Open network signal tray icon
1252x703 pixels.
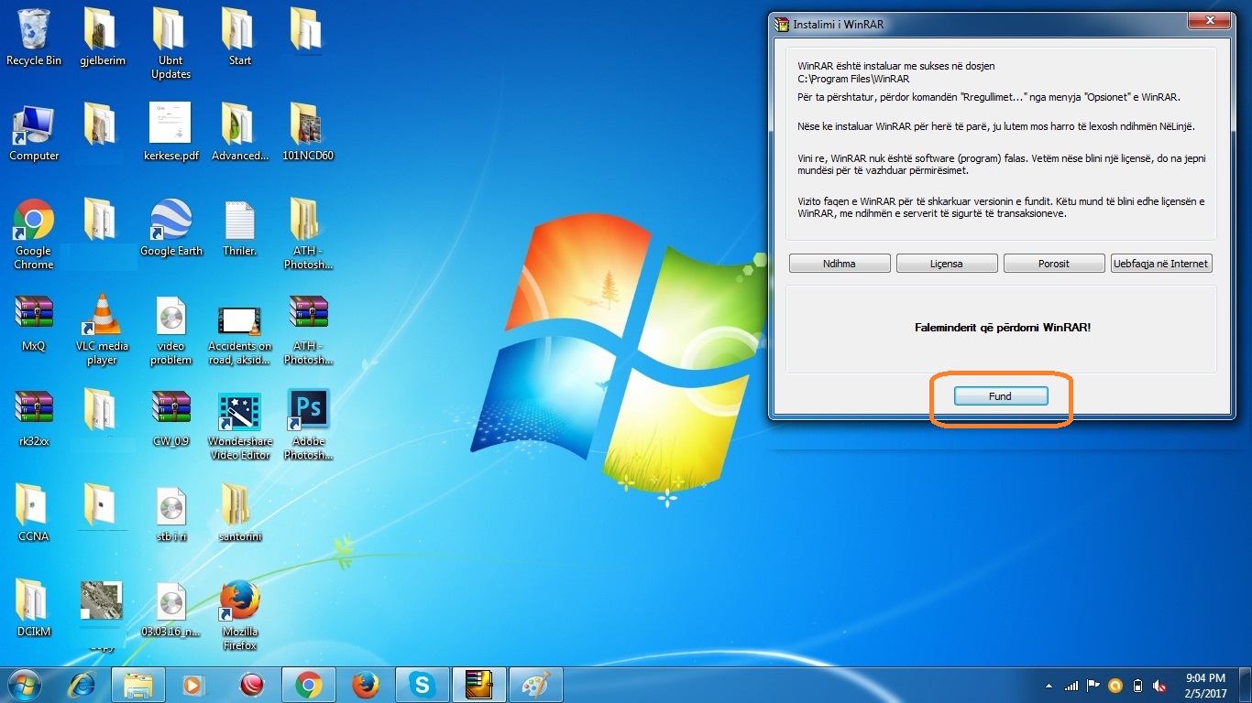click(1071, 686)
